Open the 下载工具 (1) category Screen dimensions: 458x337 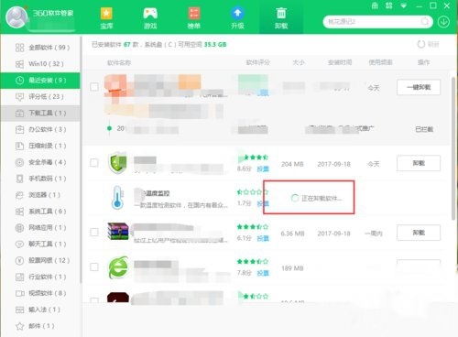40,114
